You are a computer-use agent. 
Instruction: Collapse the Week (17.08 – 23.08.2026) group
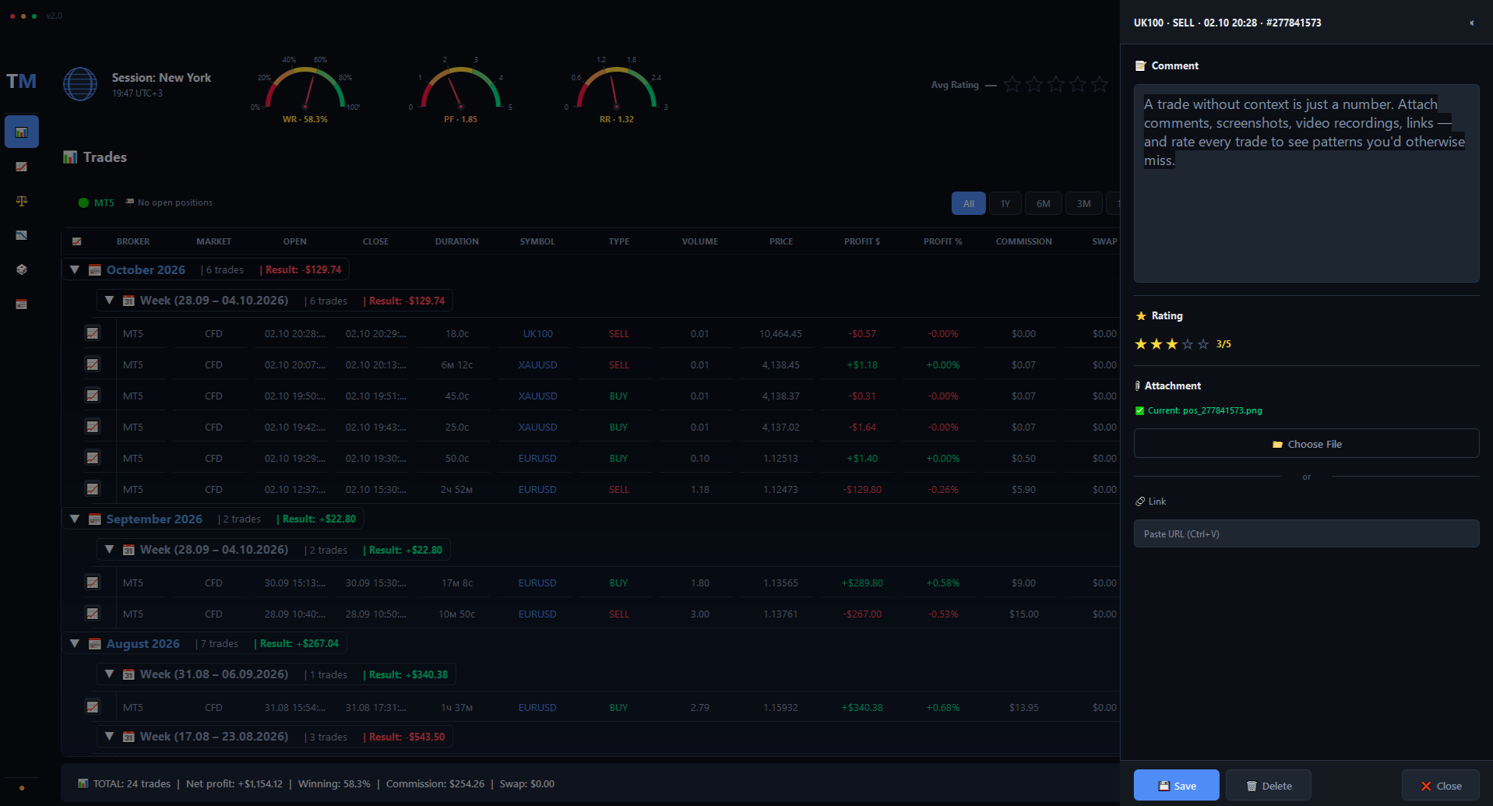[109, 737]
